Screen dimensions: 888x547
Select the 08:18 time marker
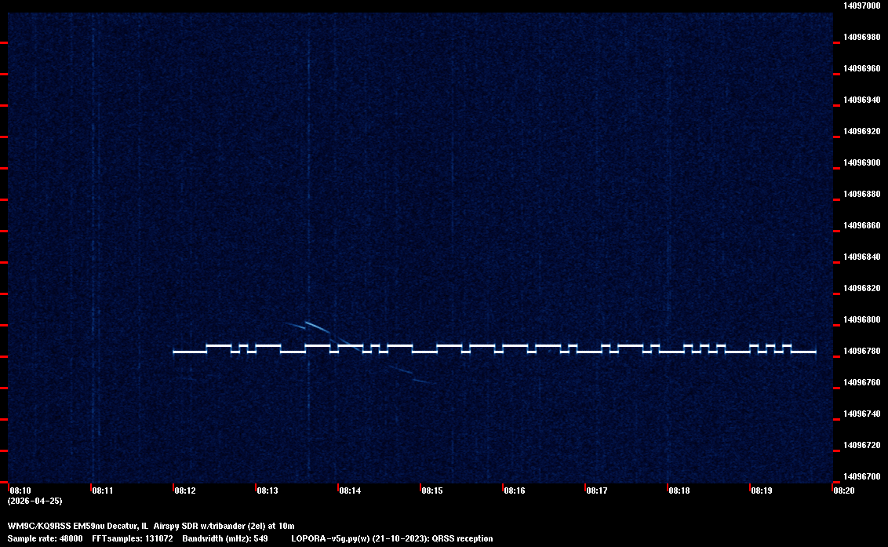pos(679,490)
